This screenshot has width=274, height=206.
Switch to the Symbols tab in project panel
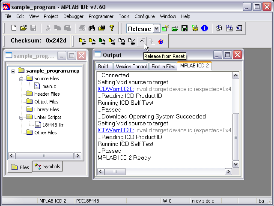(x=48, y=167)
